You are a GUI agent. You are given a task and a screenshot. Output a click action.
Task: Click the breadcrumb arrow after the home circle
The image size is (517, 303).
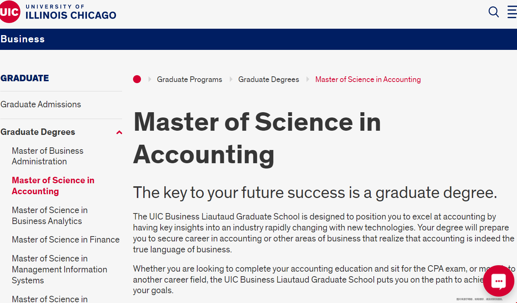click(x=150, y=79)
